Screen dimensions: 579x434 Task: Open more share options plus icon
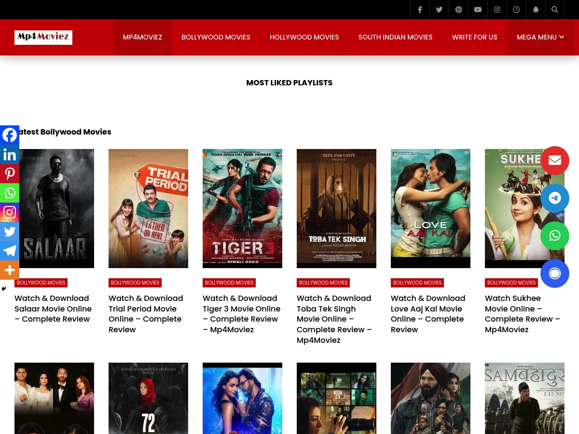click(10, 270)
